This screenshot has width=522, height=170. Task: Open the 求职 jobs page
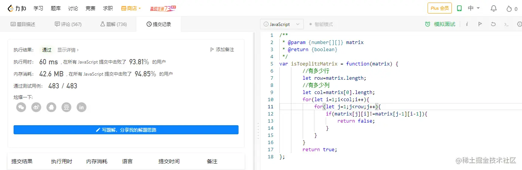[108, 8]
